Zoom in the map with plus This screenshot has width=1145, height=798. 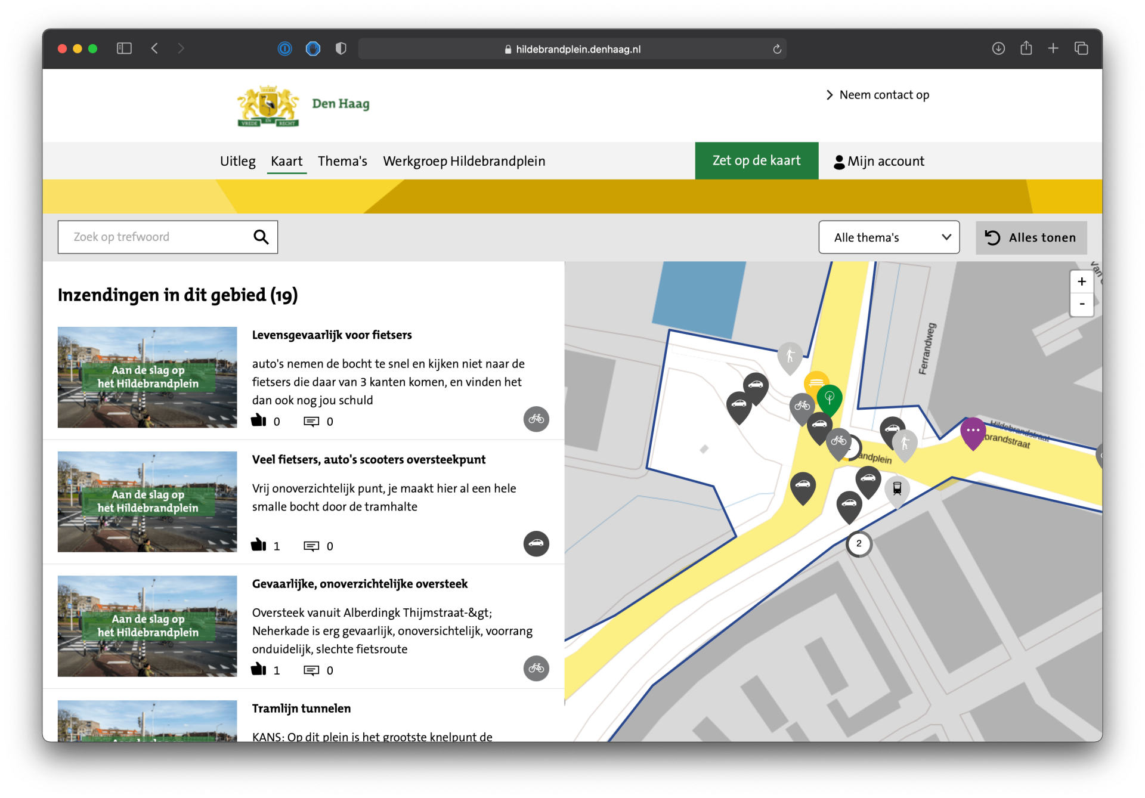(x=1081, y=282)
